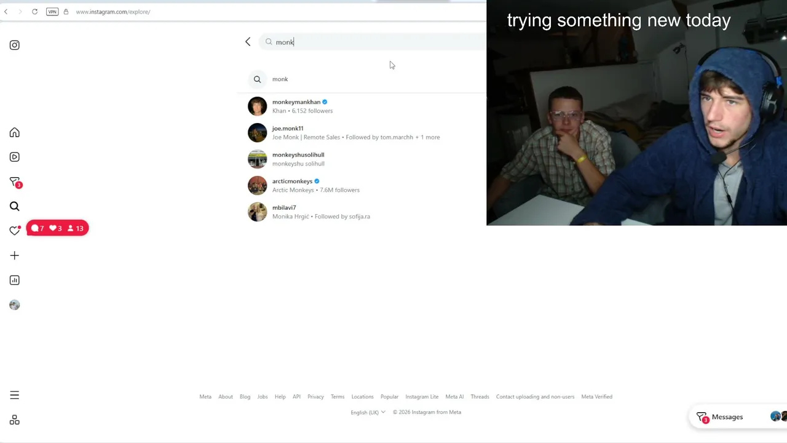The image size is (787, 443).
Task: Open the Instagram Lite footer link
Action: [x=422, y=397]
